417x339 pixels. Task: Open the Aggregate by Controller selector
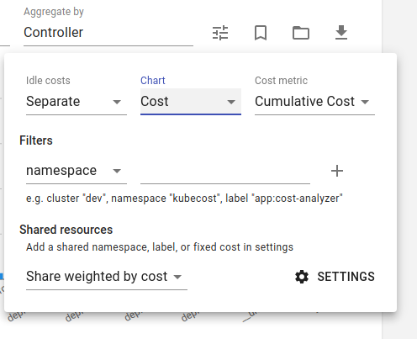[x=108, y=32]
